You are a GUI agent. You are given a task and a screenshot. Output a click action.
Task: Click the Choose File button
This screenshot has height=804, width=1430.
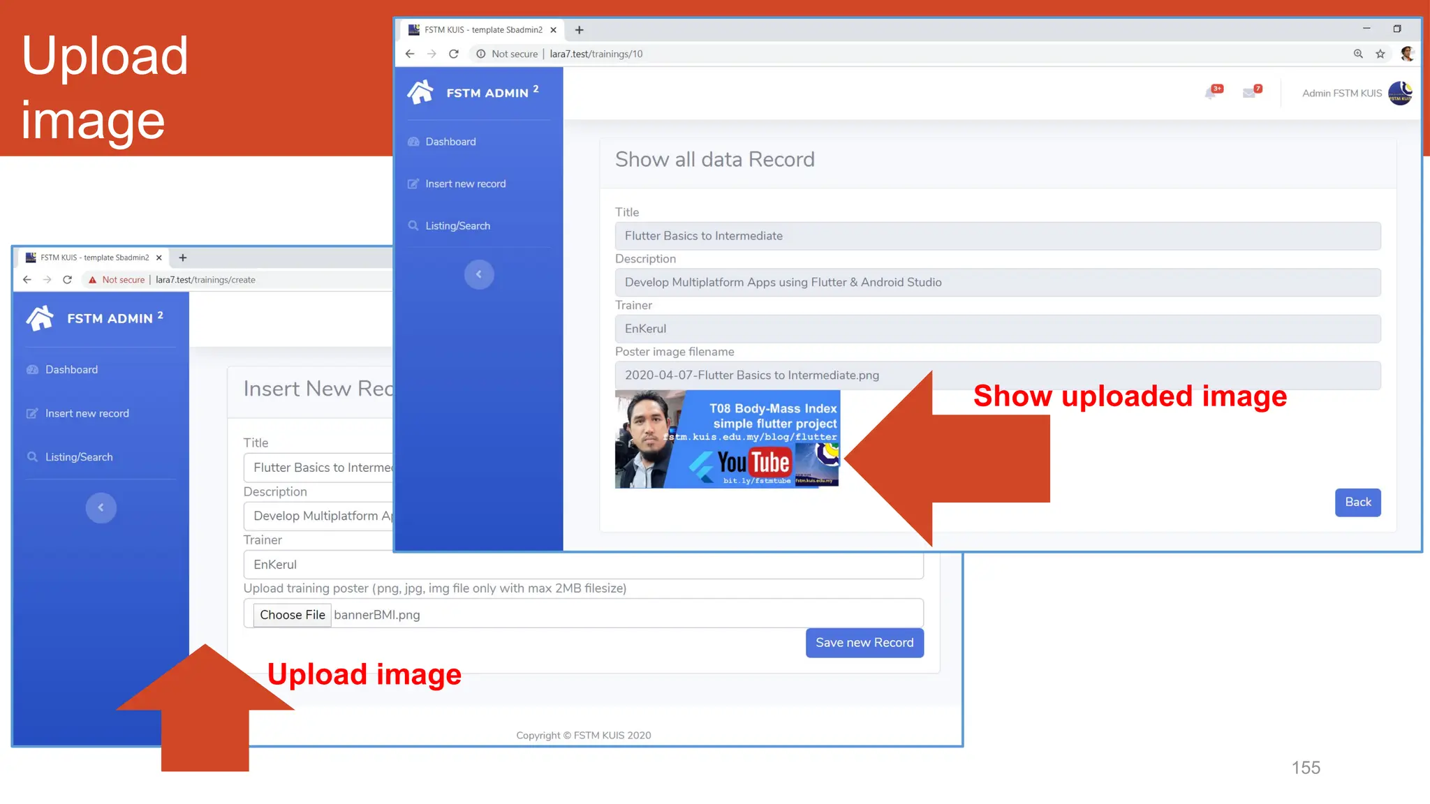293,615
